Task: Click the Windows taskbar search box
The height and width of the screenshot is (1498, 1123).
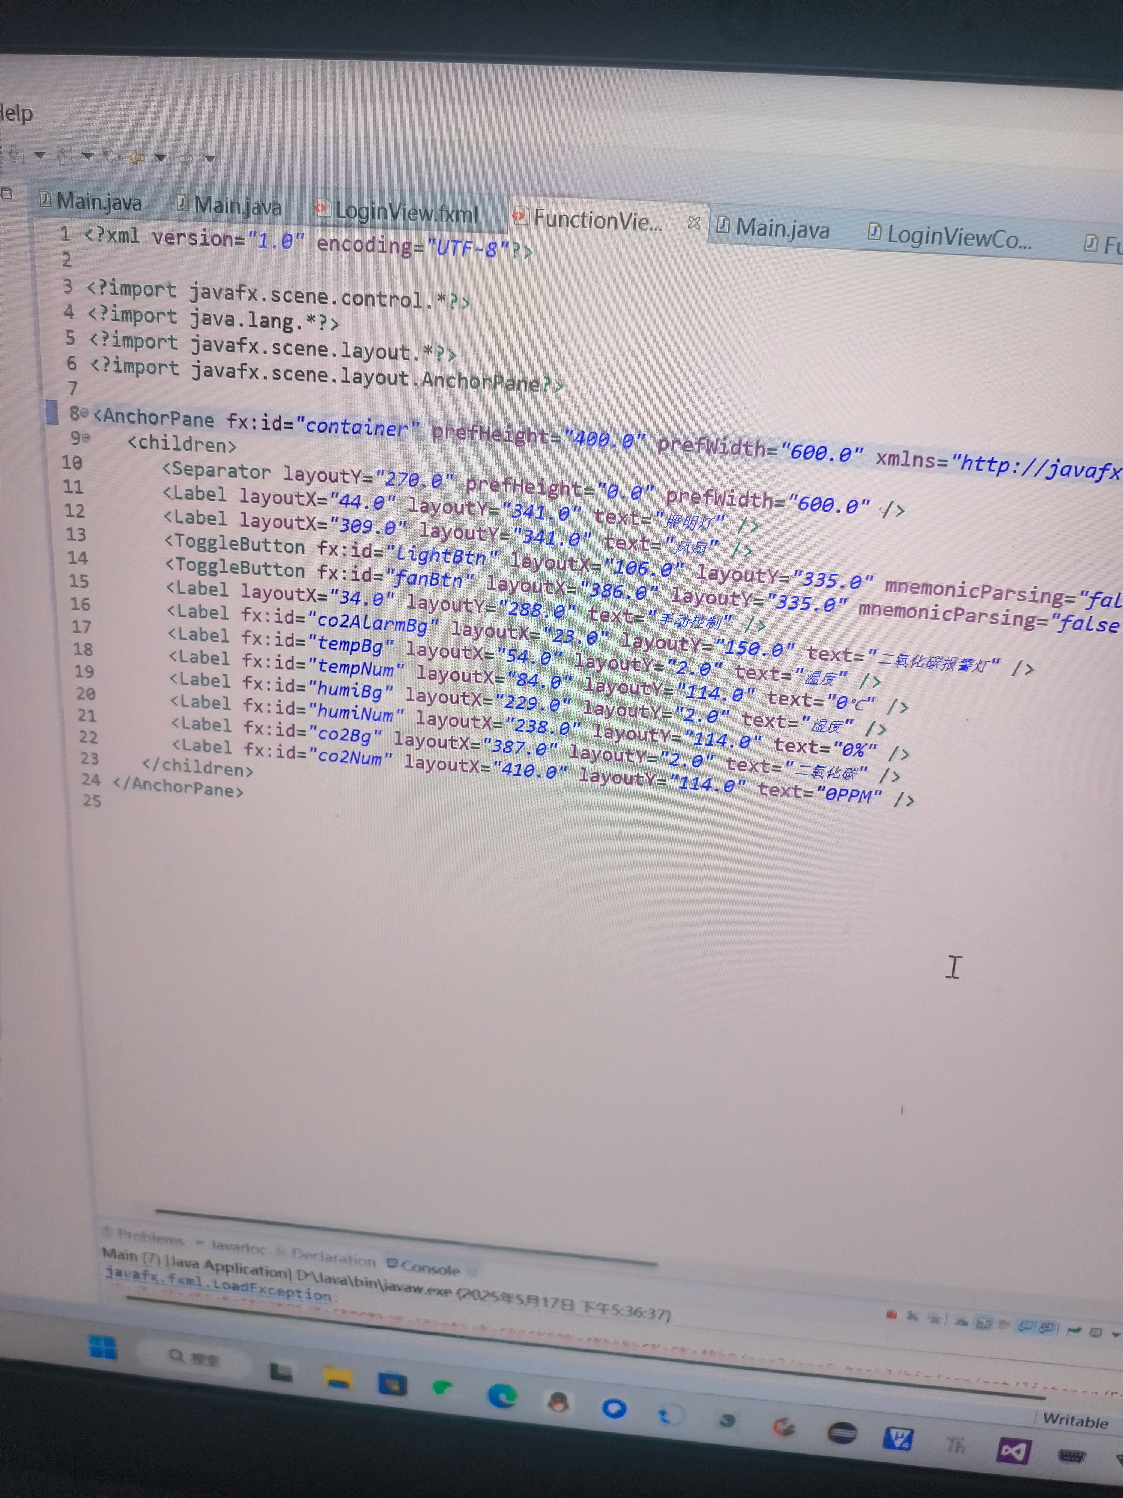Action: (x=193, y=1358)
